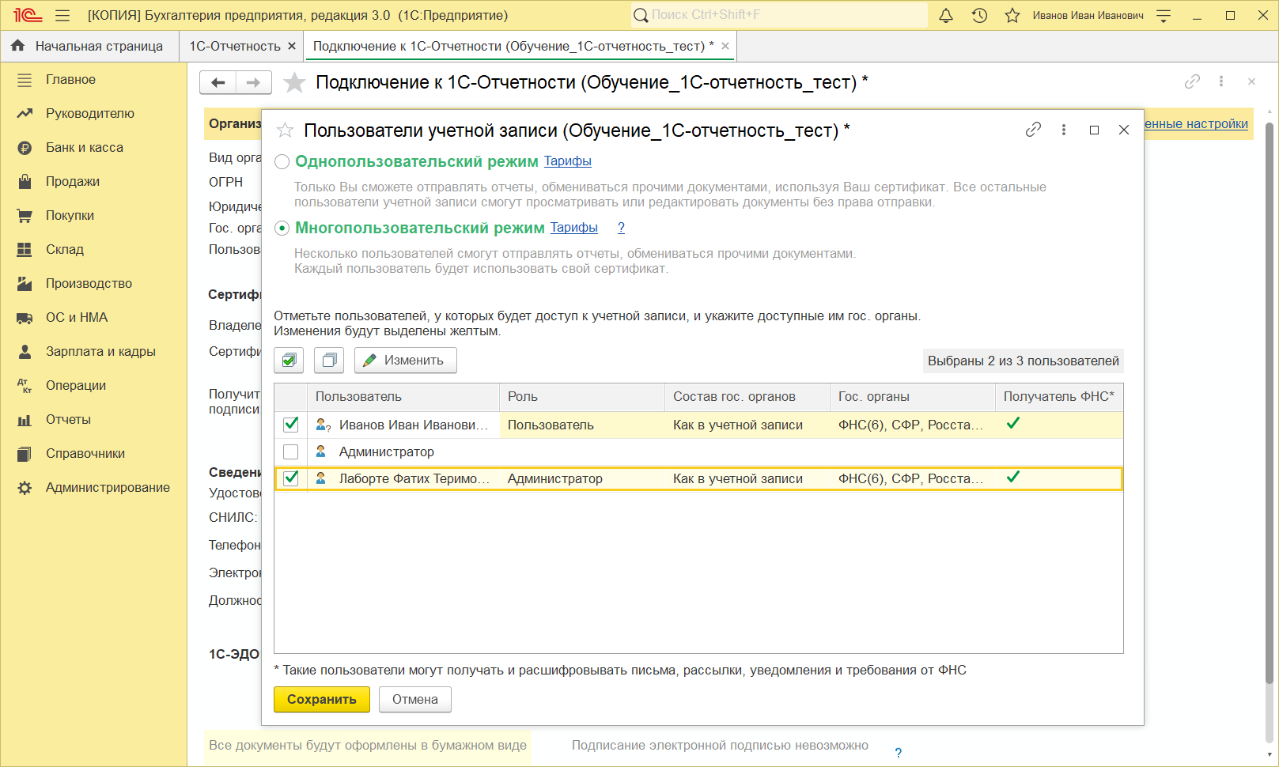Screen dimensions: 1279x767
Task: Click the search field Поиск Ctrl+Shift+F
Action: click(779, 15)
